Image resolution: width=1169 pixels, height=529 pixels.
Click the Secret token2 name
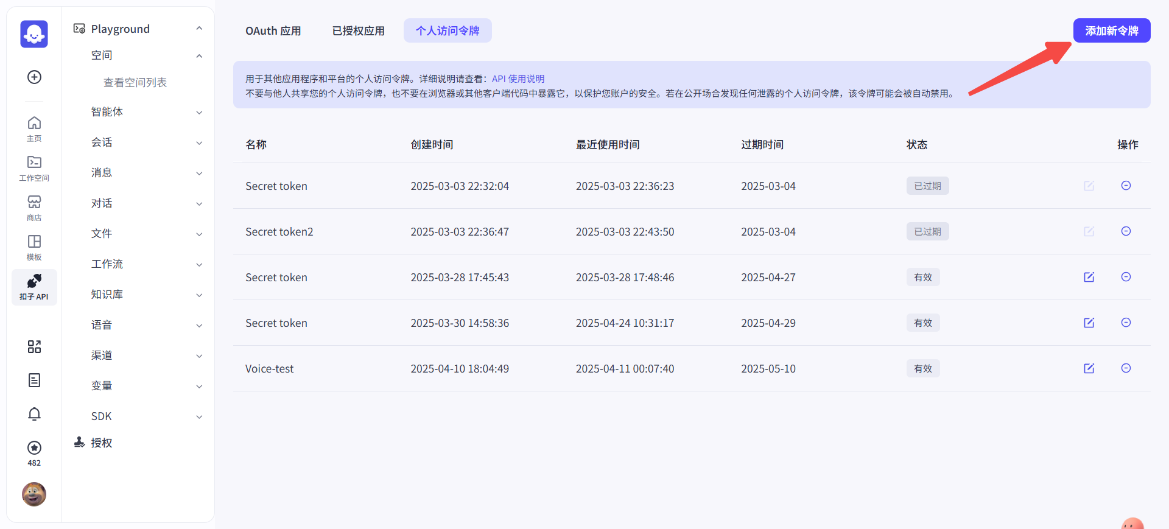click(x=279, y=231)
